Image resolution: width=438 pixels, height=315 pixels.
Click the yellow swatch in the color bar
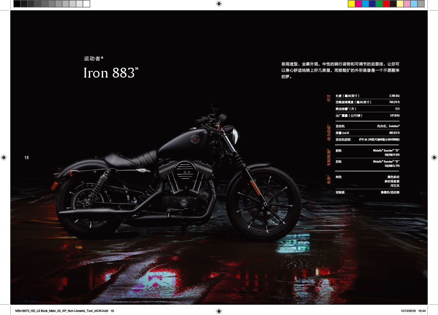point(352,4)
